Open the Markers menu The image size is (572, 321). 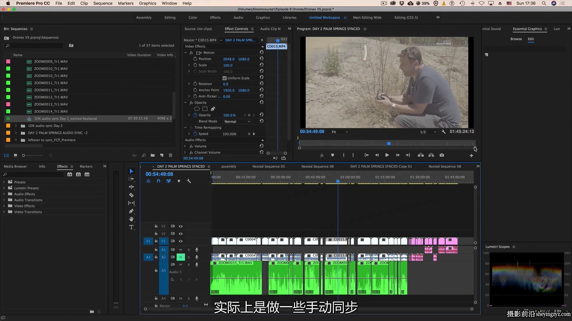click(x=126, y=3)
